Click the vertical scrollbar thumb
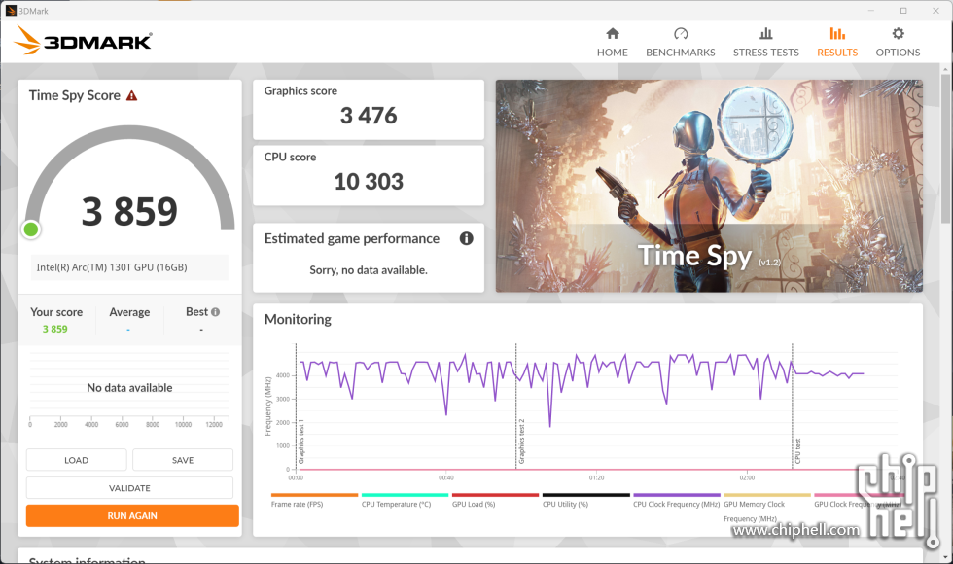The image size is (953, 564). (x=945, y=148)
